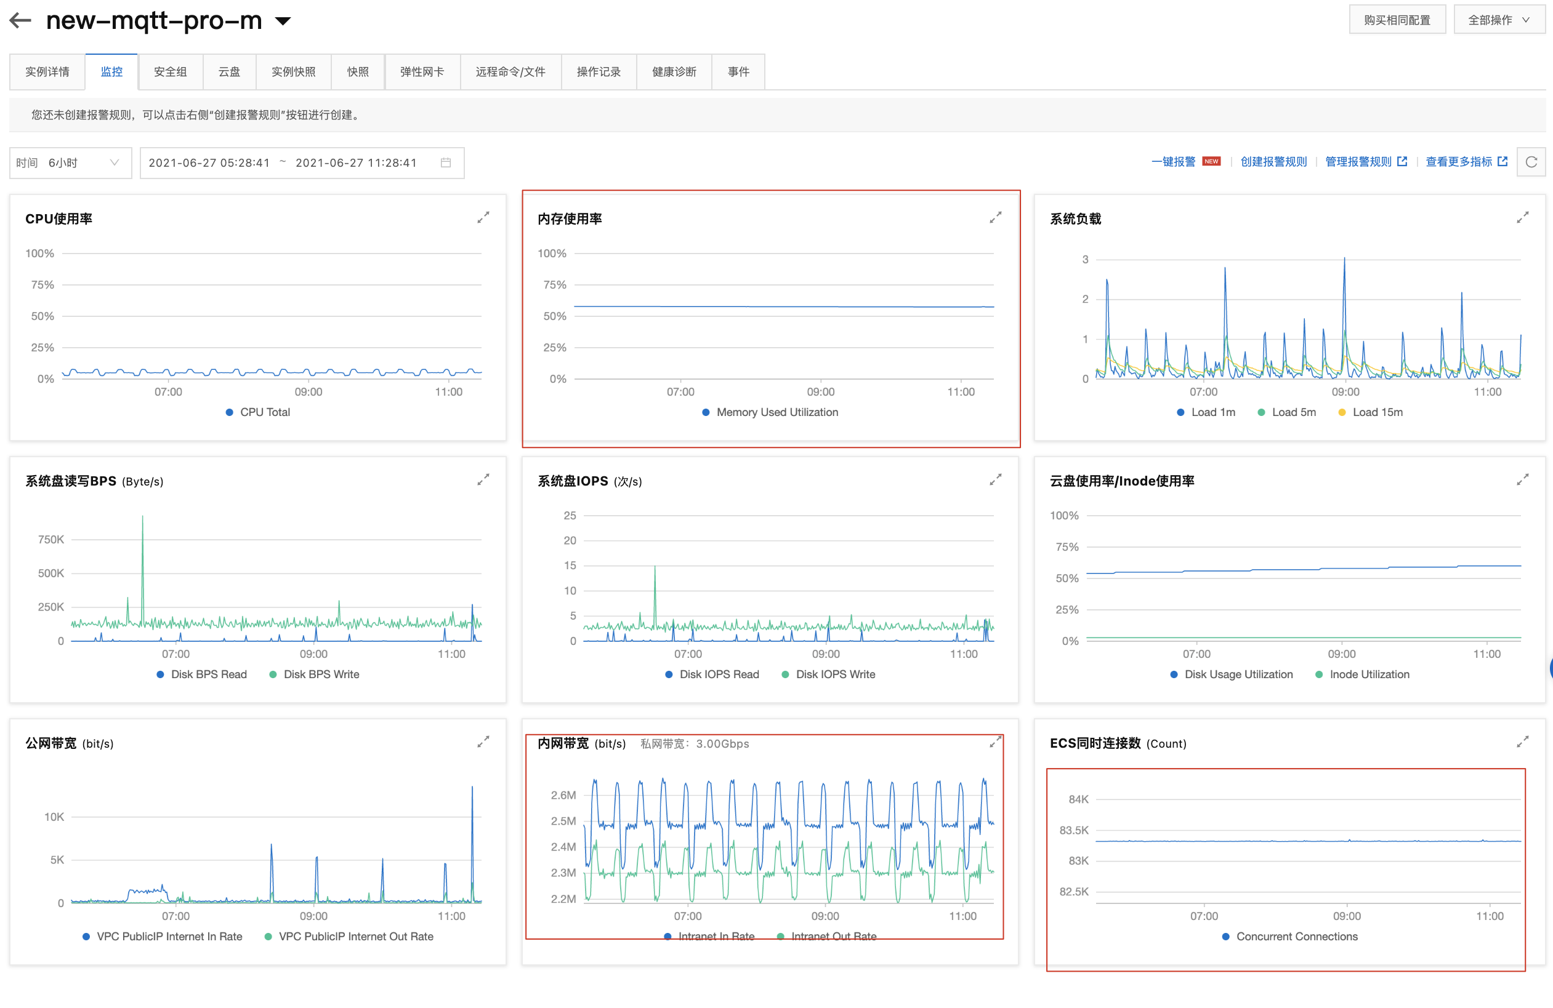Click the 一键报警 link
Screen dimensions: 1553x1008
(x=1173, y=162)
